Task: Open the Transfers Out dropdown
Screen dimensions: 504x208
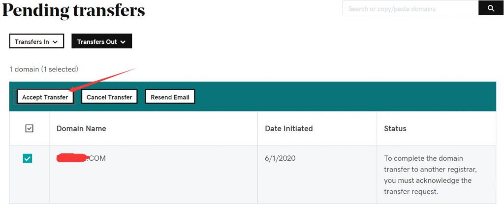Action: [x=101, y=41]
